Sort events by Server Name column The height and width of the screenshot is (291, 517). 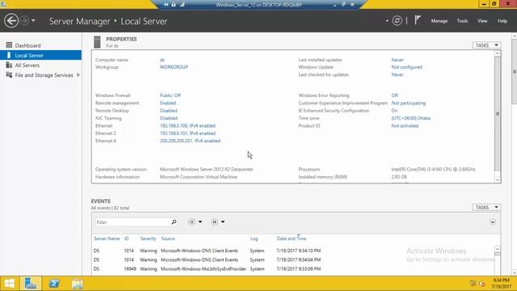pos(107,238)
